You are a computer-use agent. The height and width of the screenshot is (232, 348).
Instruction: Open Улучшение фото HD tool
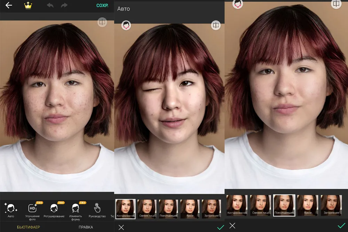32,211
